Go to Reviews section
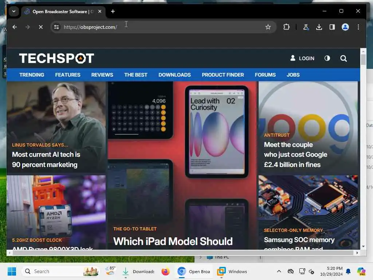 tap(102, 75)
